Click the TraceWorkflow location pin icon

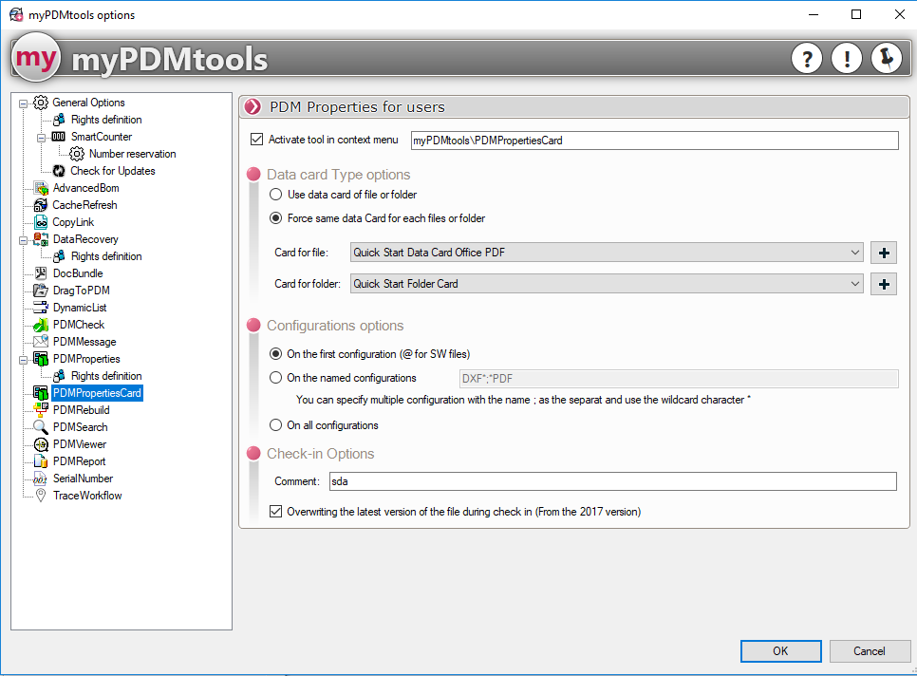41,496
